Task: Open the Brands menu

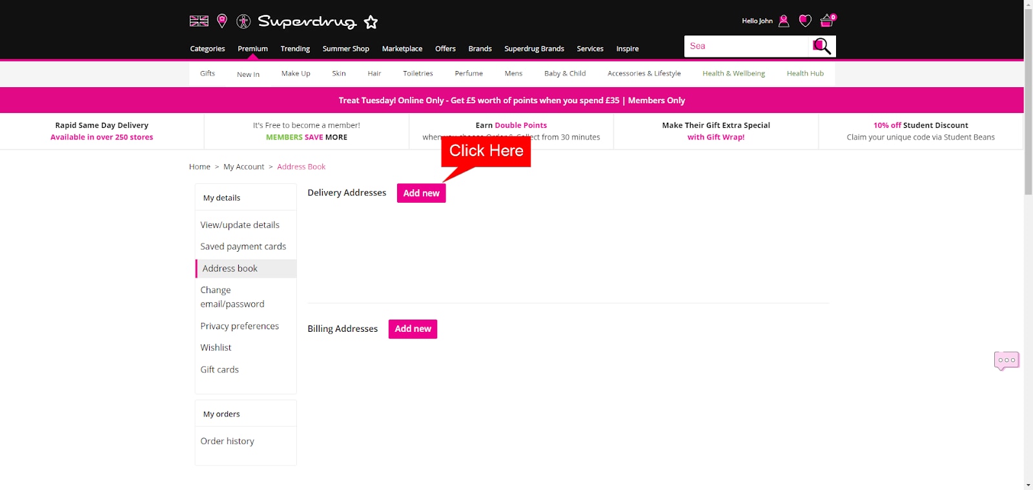Action: pyautogui.click(x=480, y=48)
